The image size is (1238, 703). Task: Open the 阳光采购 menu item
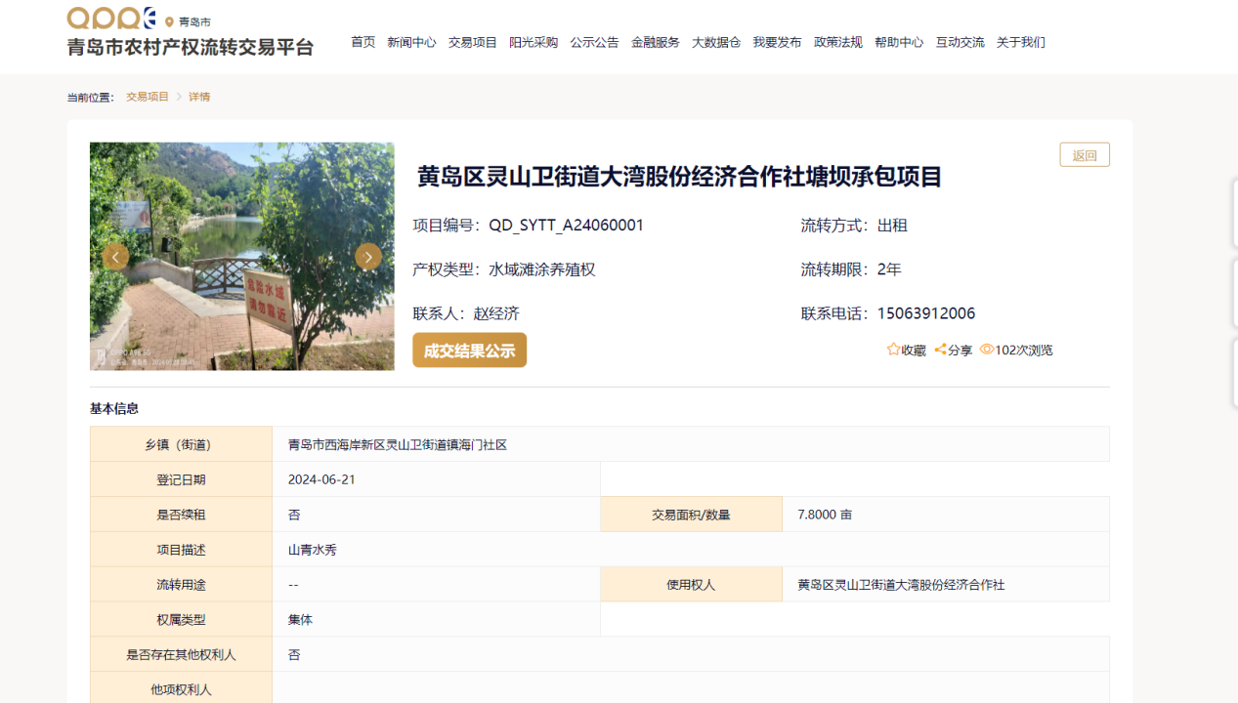pos(534,42)
